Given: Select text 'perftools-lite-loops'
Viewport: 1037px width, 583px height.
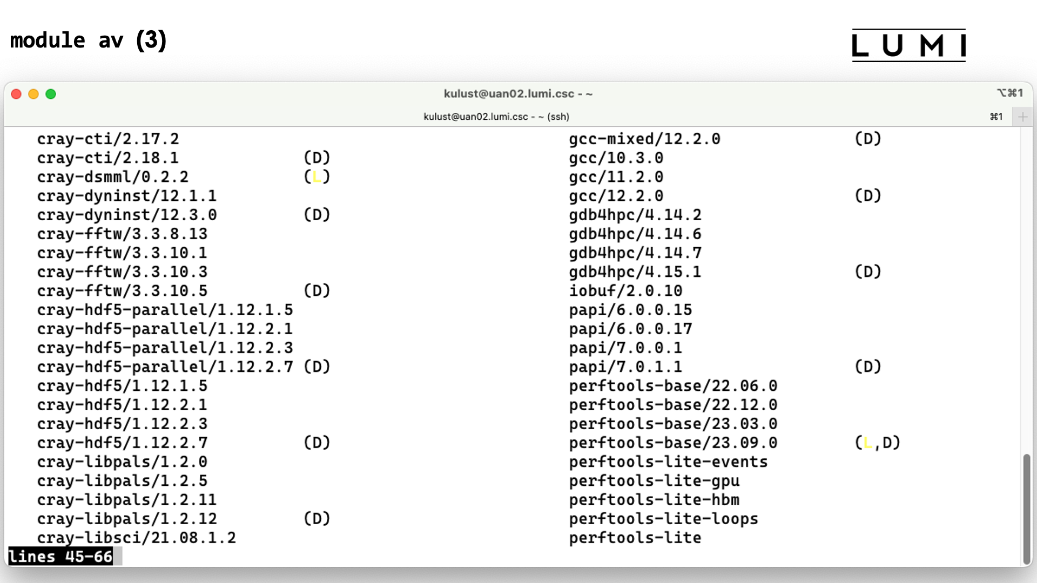Looking at the screenshot, I should pyautogui.click(x=664, y=519).
